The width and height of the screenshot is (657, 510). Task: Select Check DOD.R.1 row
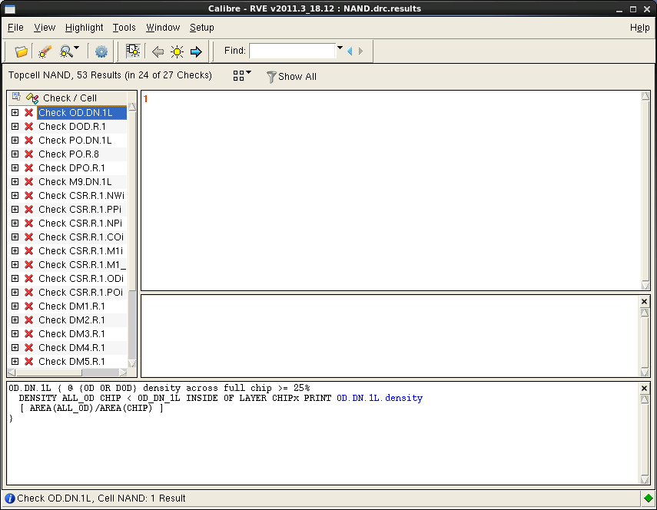pos(72,127)
